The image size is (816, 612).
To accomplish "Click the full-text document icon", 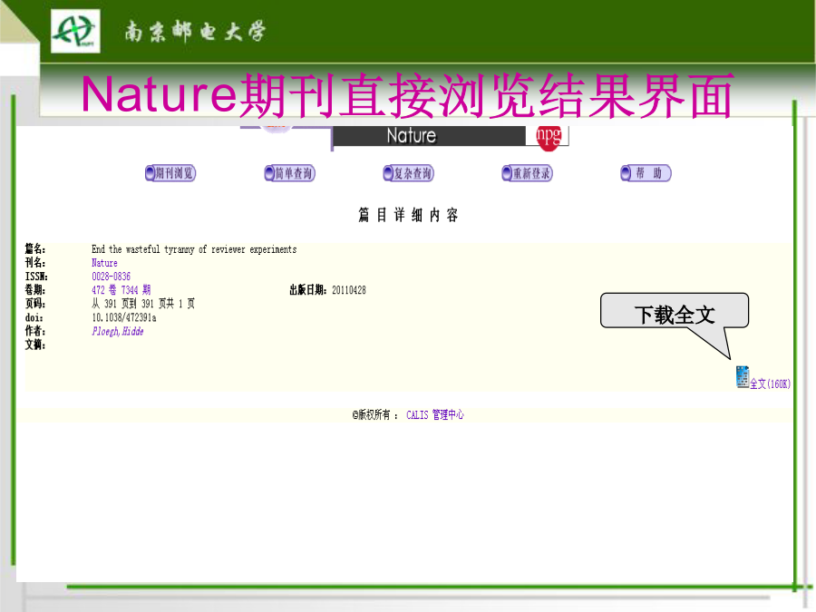I will click(x=742, y=377).
